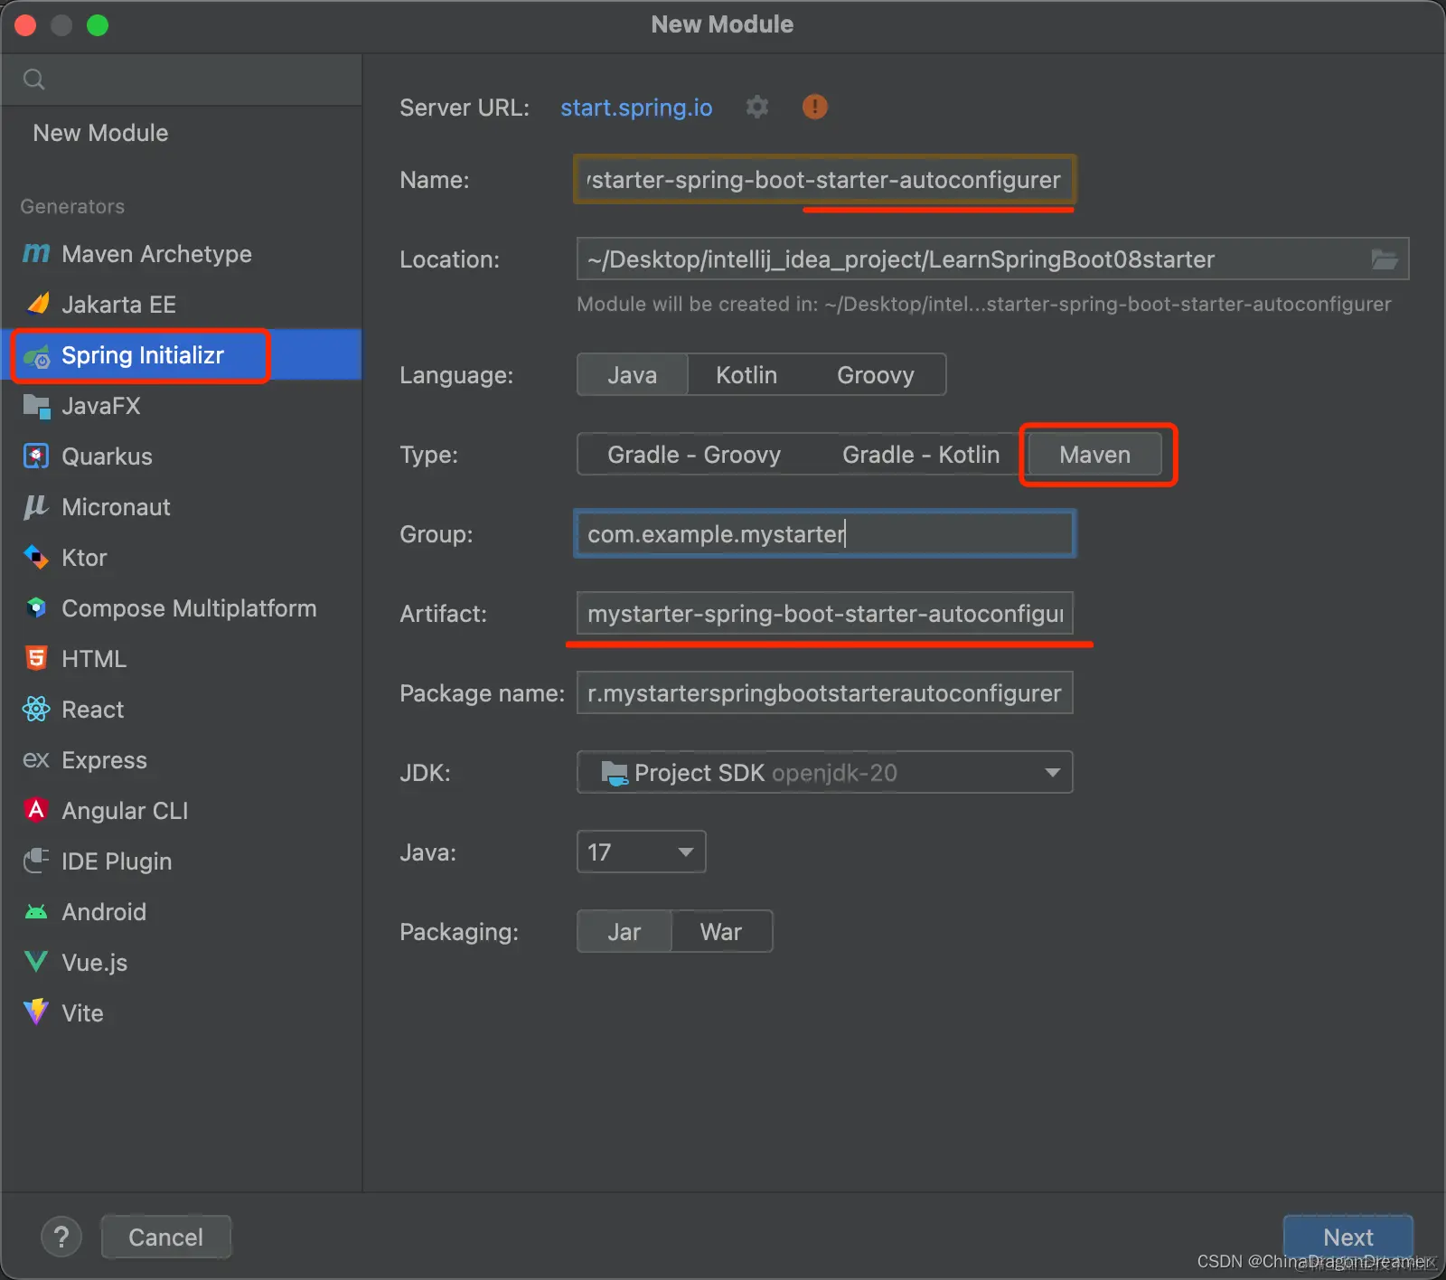Set language to Groovy
The image size is (1446, 1280).
(876, 375)
